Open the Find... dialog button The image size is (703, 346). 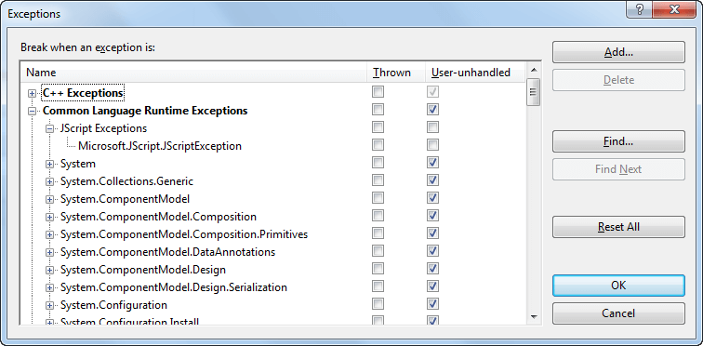click(618, 141)
